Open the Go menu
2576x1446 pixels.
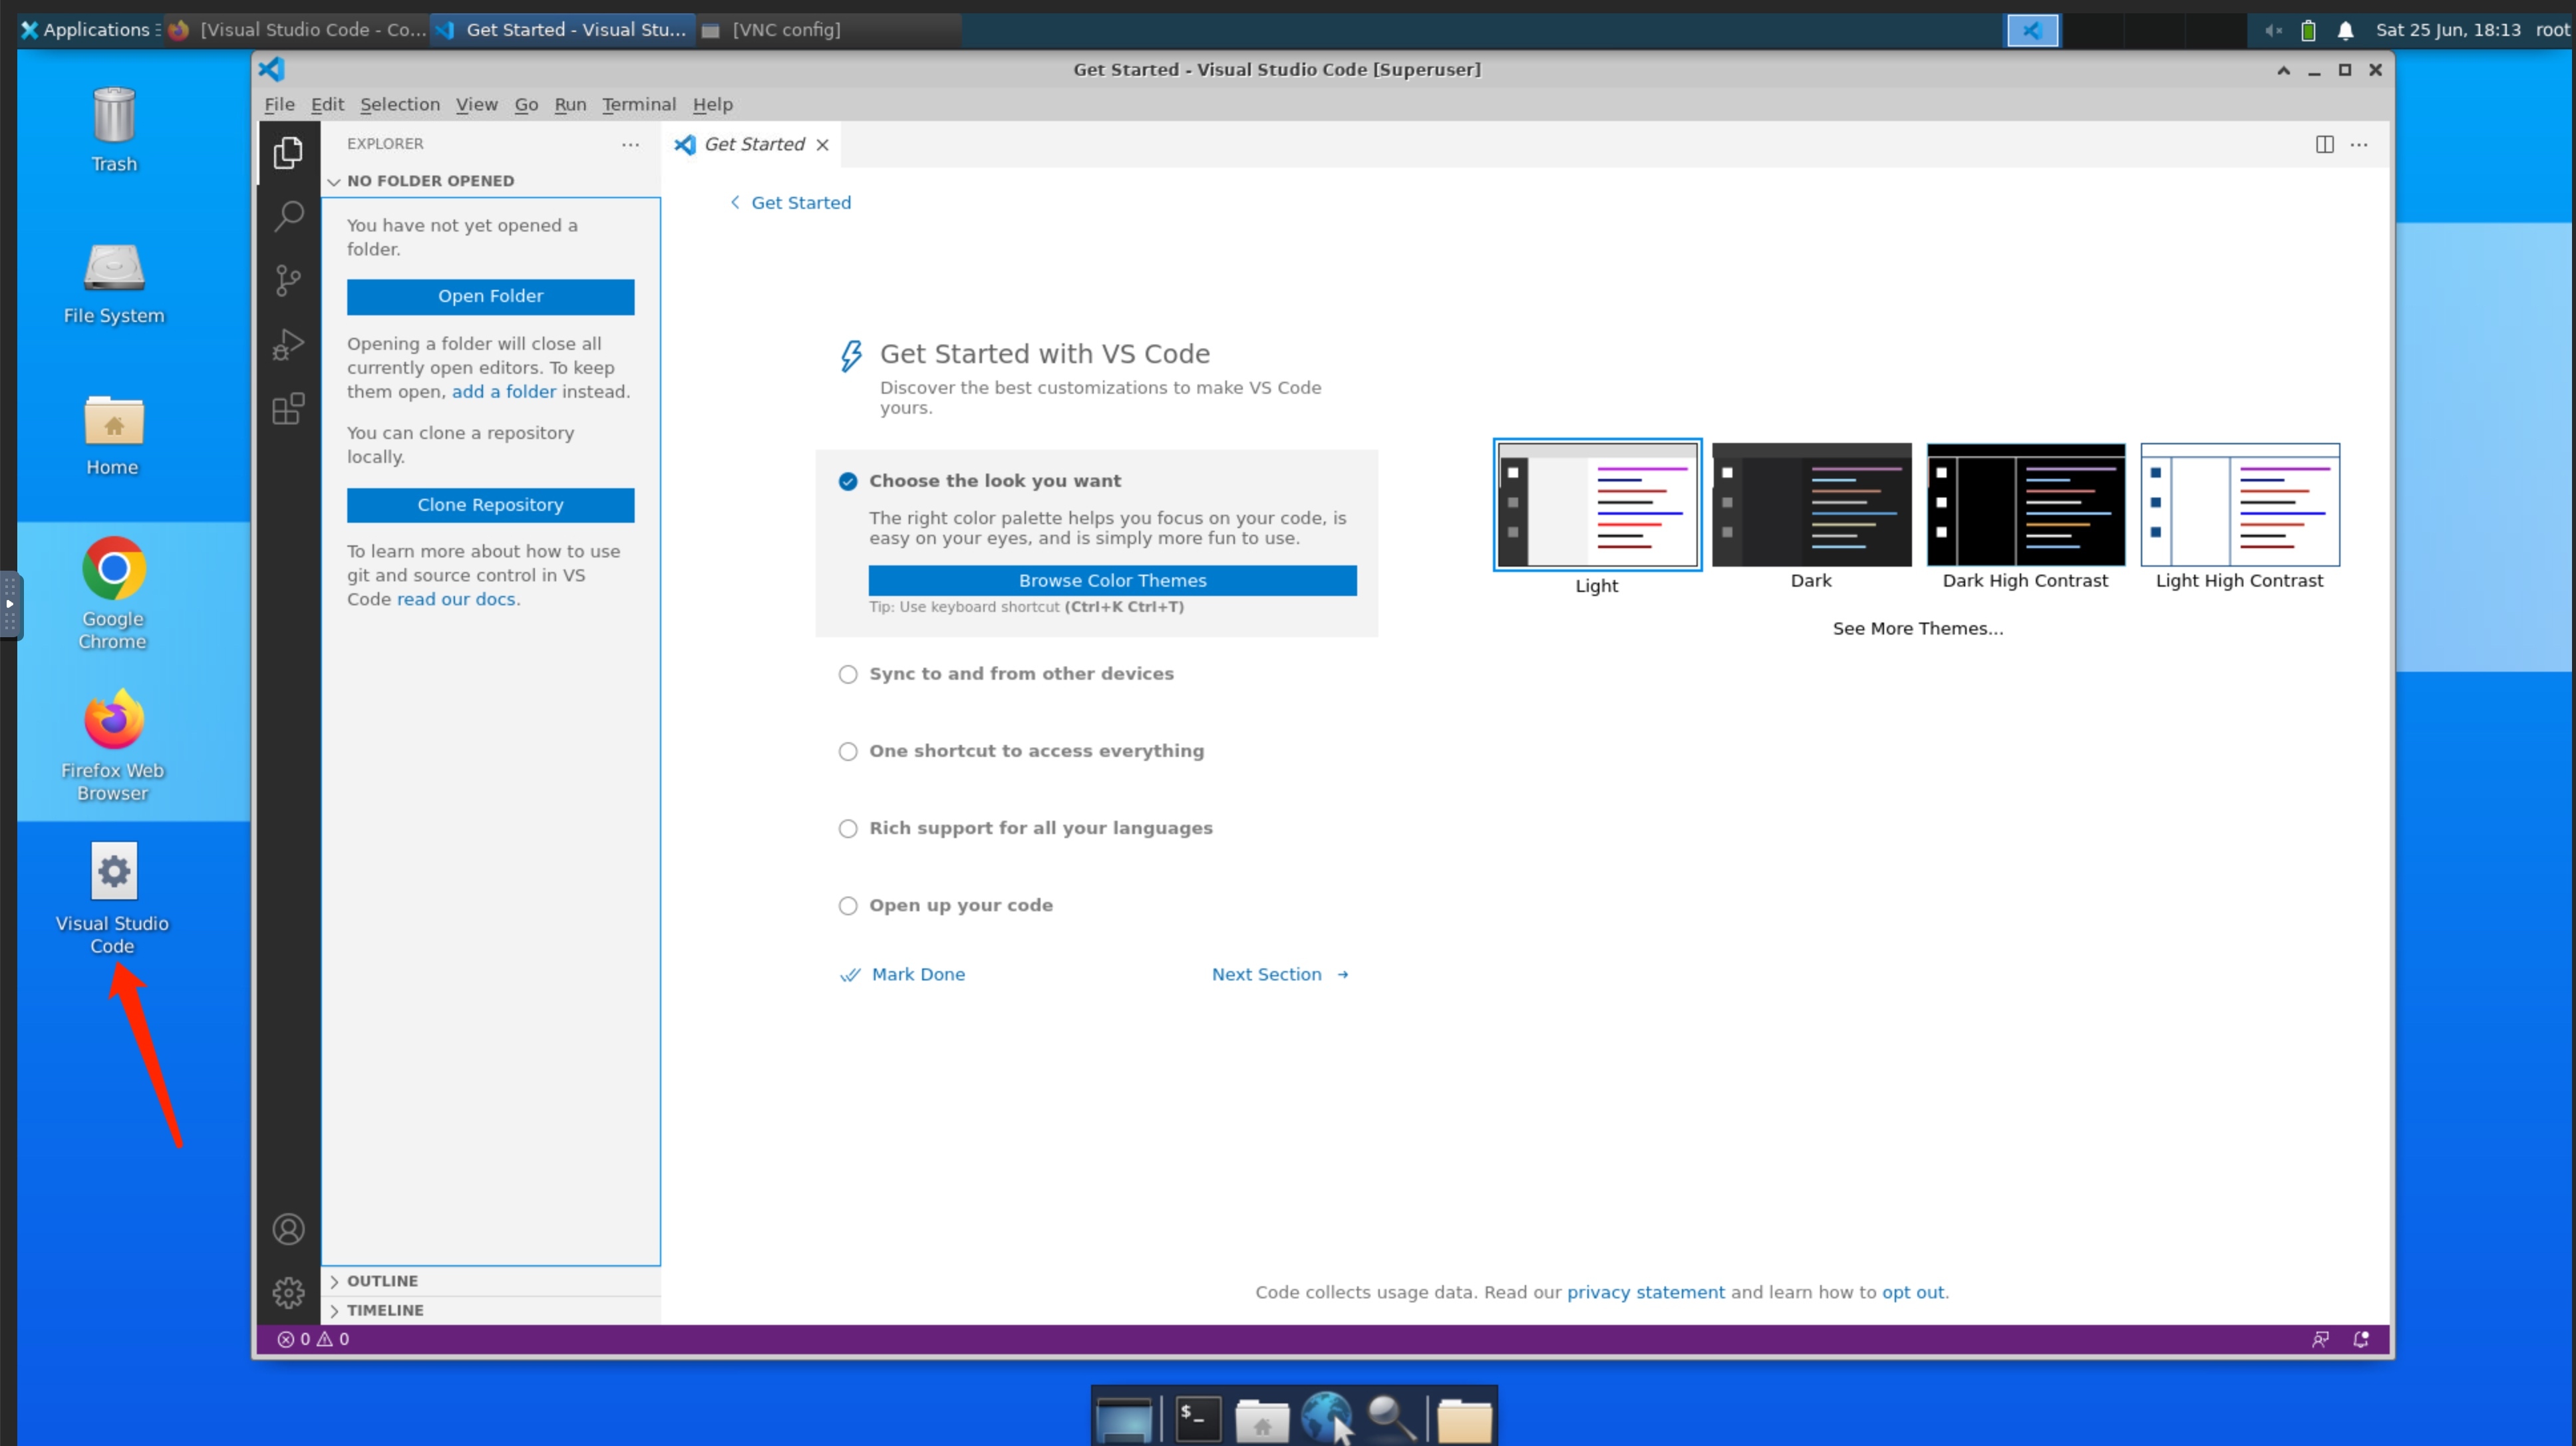tap(526, 104)
